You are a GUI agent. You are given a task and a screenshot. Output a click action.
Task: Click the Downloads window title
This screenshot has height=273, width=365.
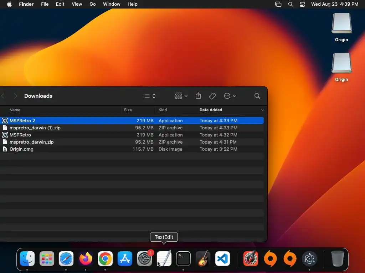(38, 96)
